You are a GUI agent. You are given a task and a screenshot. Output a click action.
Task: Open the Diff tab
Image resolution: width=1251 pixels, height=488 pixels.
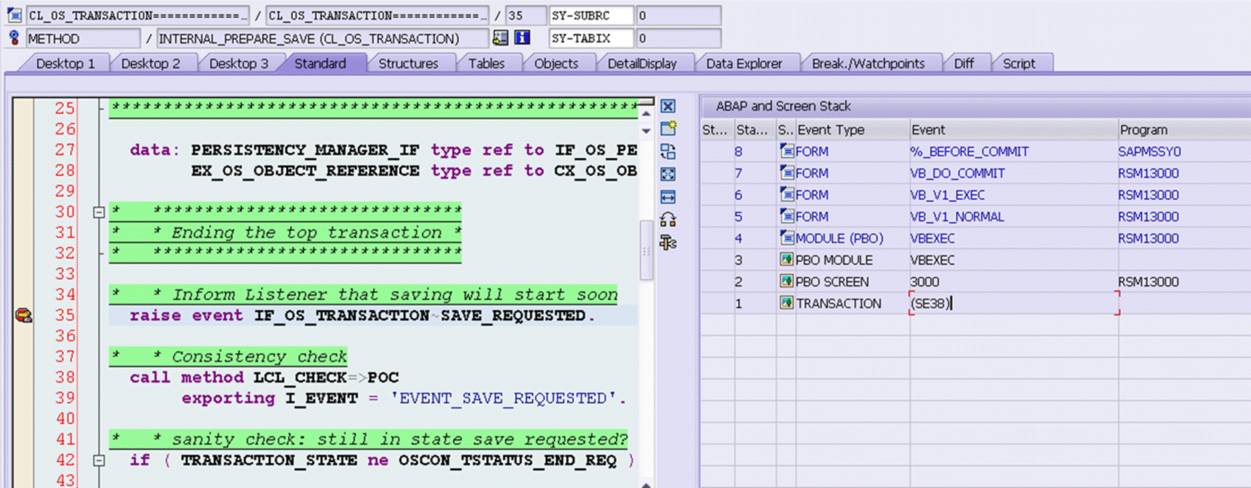coord(964,64)
